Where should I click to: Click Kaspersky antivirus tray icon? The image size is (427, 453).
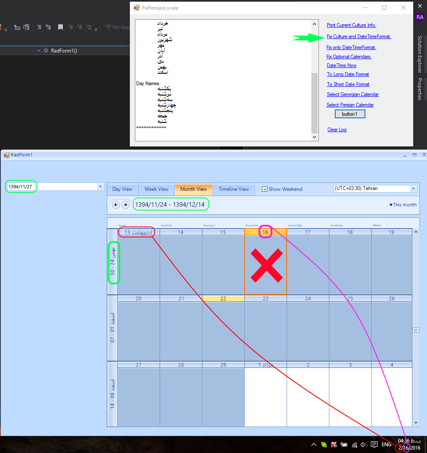pos(334,445)
